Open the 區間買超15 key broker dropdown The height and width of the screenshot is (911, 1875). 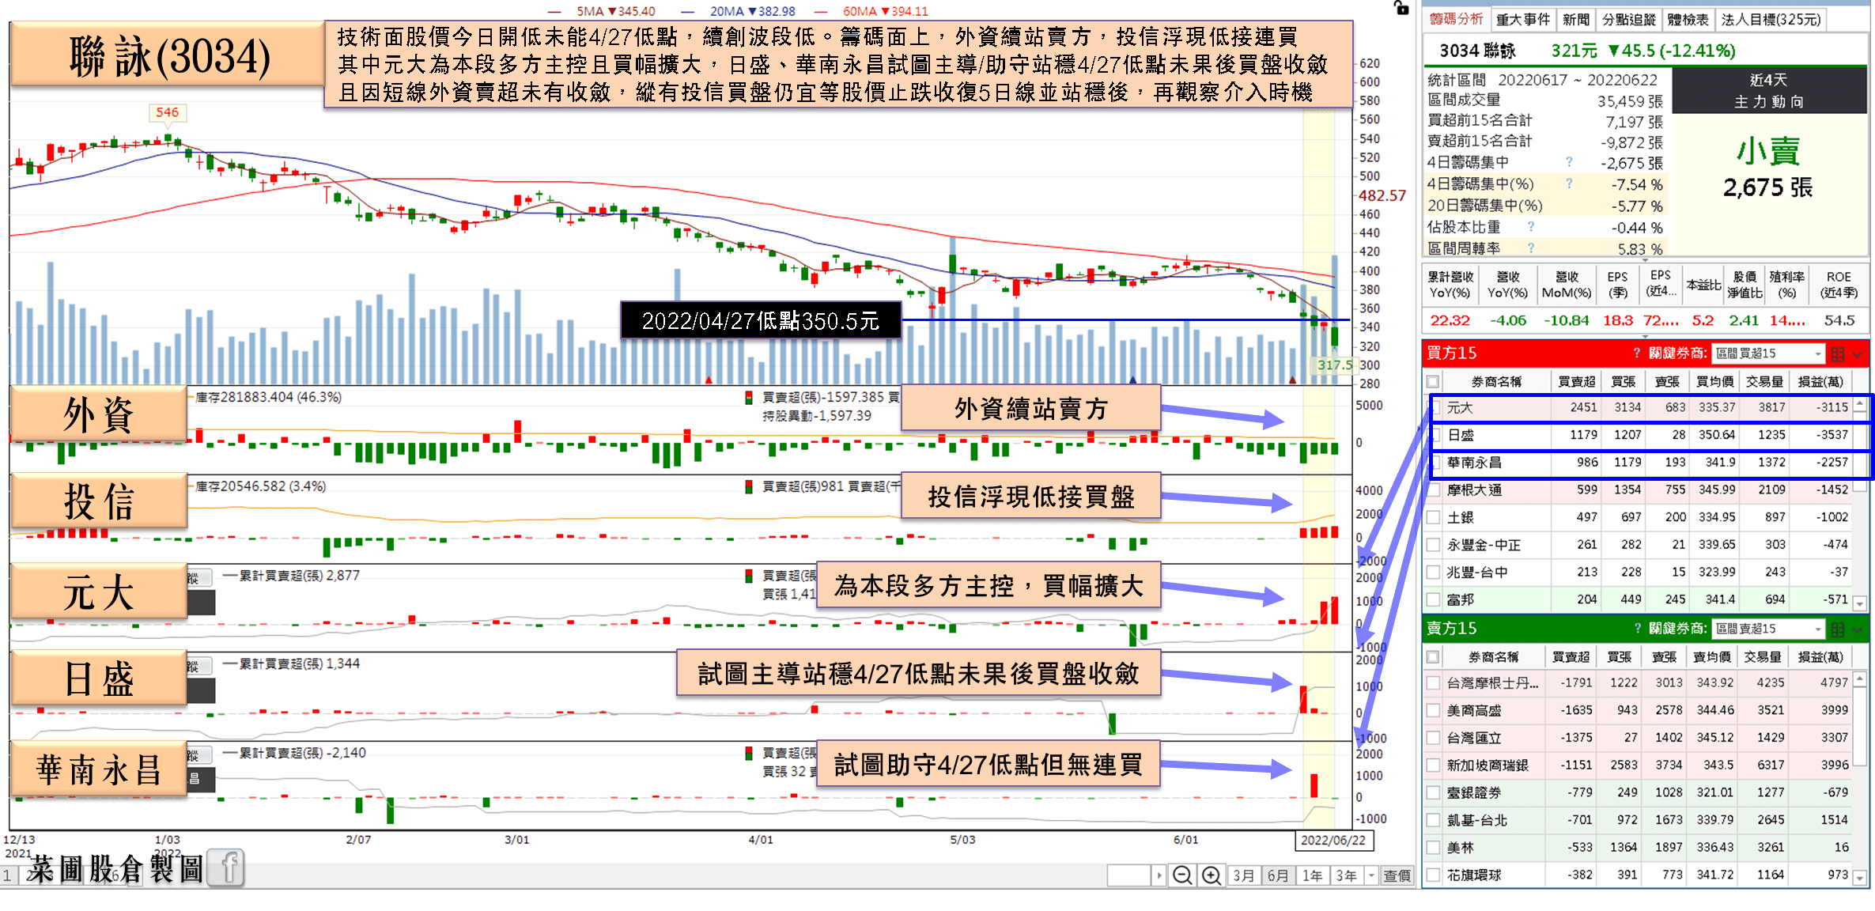coord(1767,353)
